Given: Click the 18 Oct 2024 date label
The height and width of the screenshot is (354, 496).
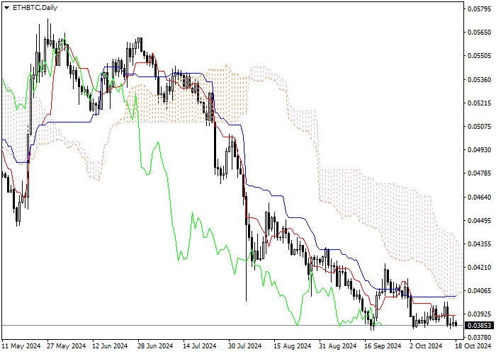Looking at the screenshot, I should tap(473, 346).
